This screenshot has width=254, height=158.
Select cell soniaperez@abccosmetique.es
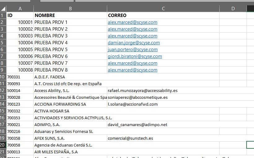(163, 97)
